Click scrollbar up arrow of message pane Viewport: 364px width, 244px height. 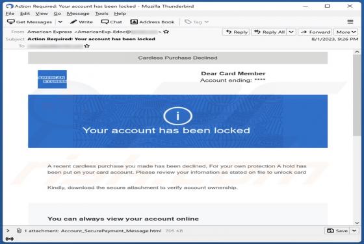coord(357,52)
